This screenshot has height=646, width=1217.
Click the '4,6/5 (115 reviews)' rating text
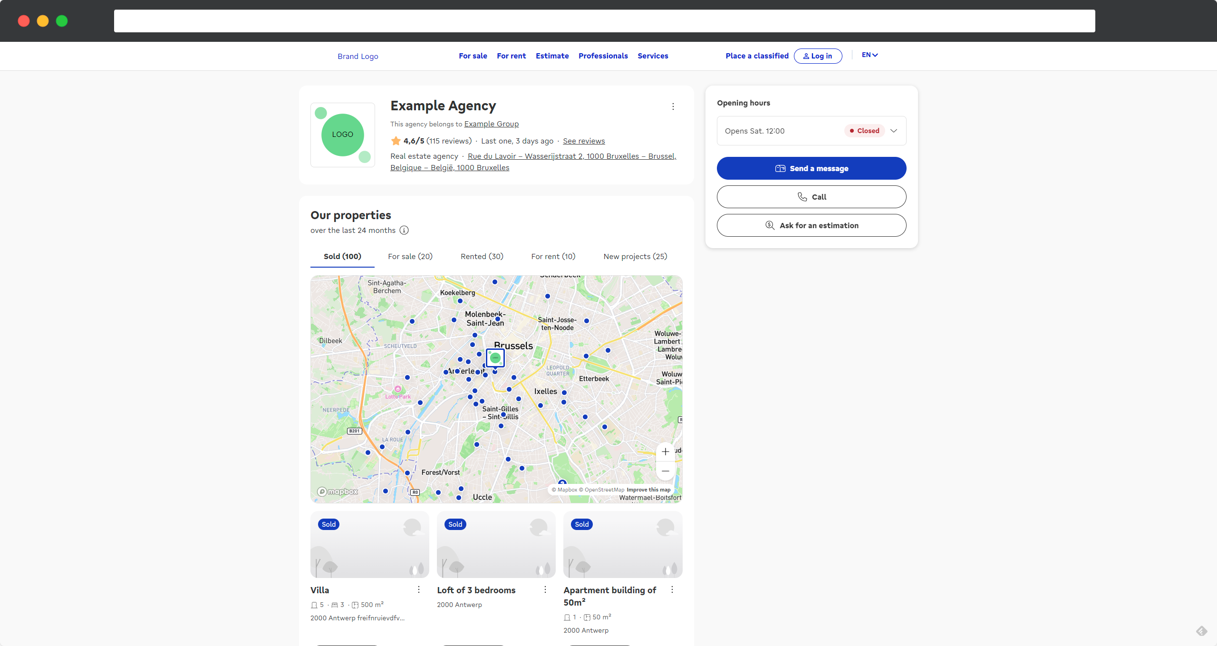click(437, 141)
